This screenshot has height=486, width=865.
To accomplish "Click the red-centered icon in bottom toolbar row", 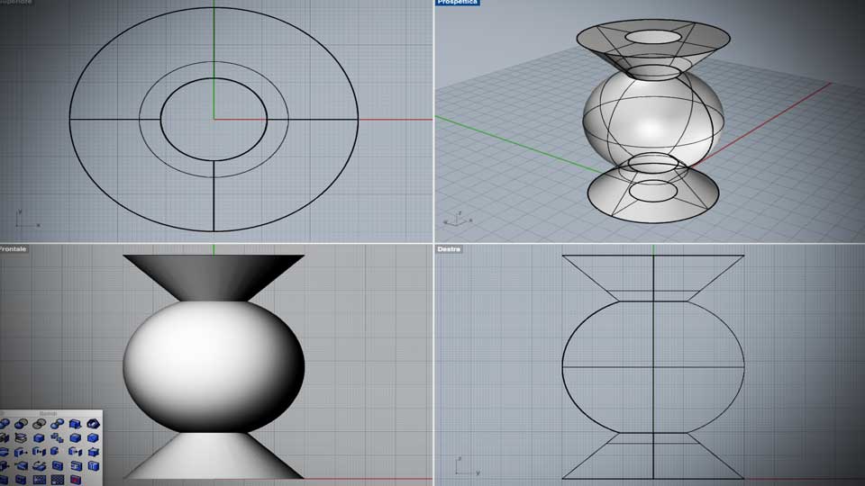I will coord(76,480).
